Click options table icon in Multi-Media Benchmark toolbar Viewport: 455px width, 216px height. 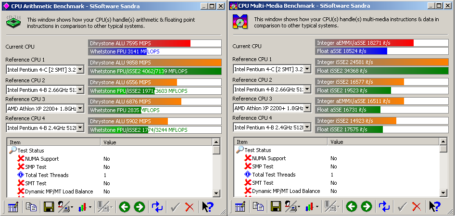click(x=240, y=206)
